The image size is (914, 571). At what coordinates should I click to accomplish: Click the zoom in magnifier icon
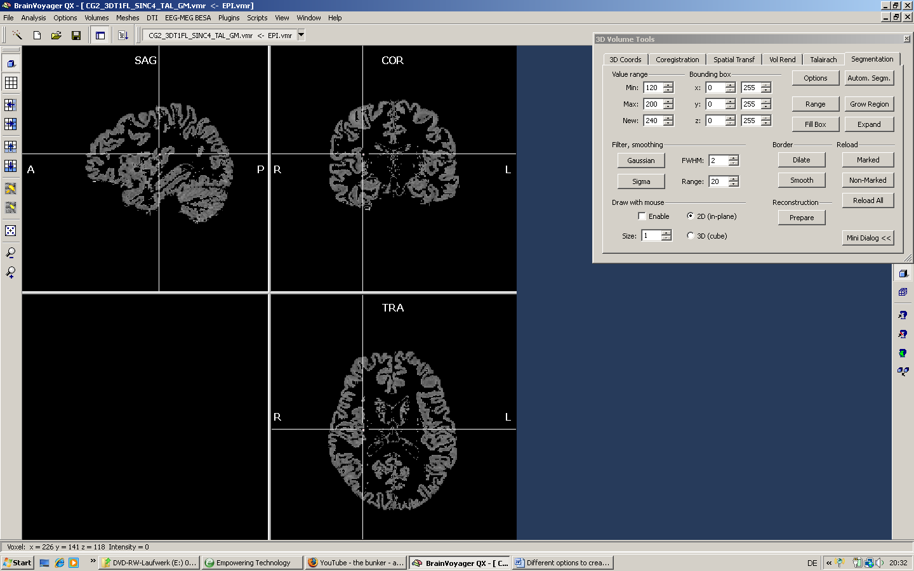(11, 272)
